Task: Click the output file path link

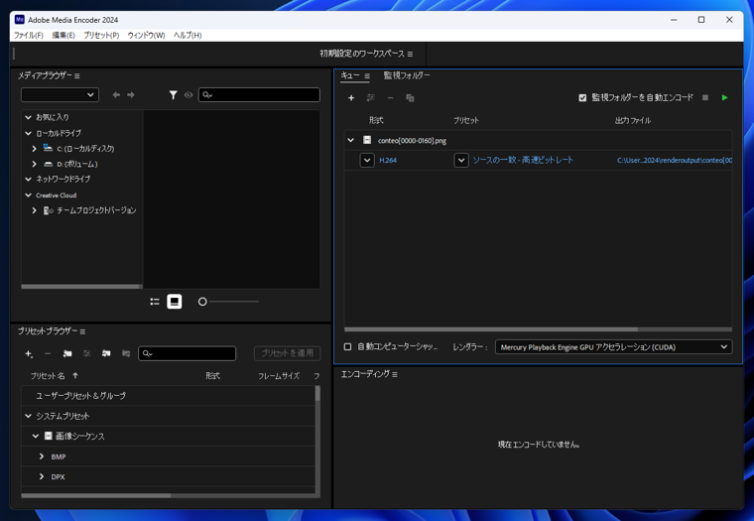Action: pyautogui.click(x=674, y=160)
